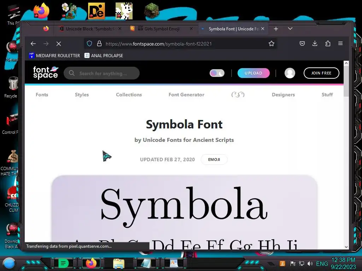Screen dimensions: 362x271
Task: Click the scrollbar up arrow
Action: pyautogui.click(x=346, y=63)
